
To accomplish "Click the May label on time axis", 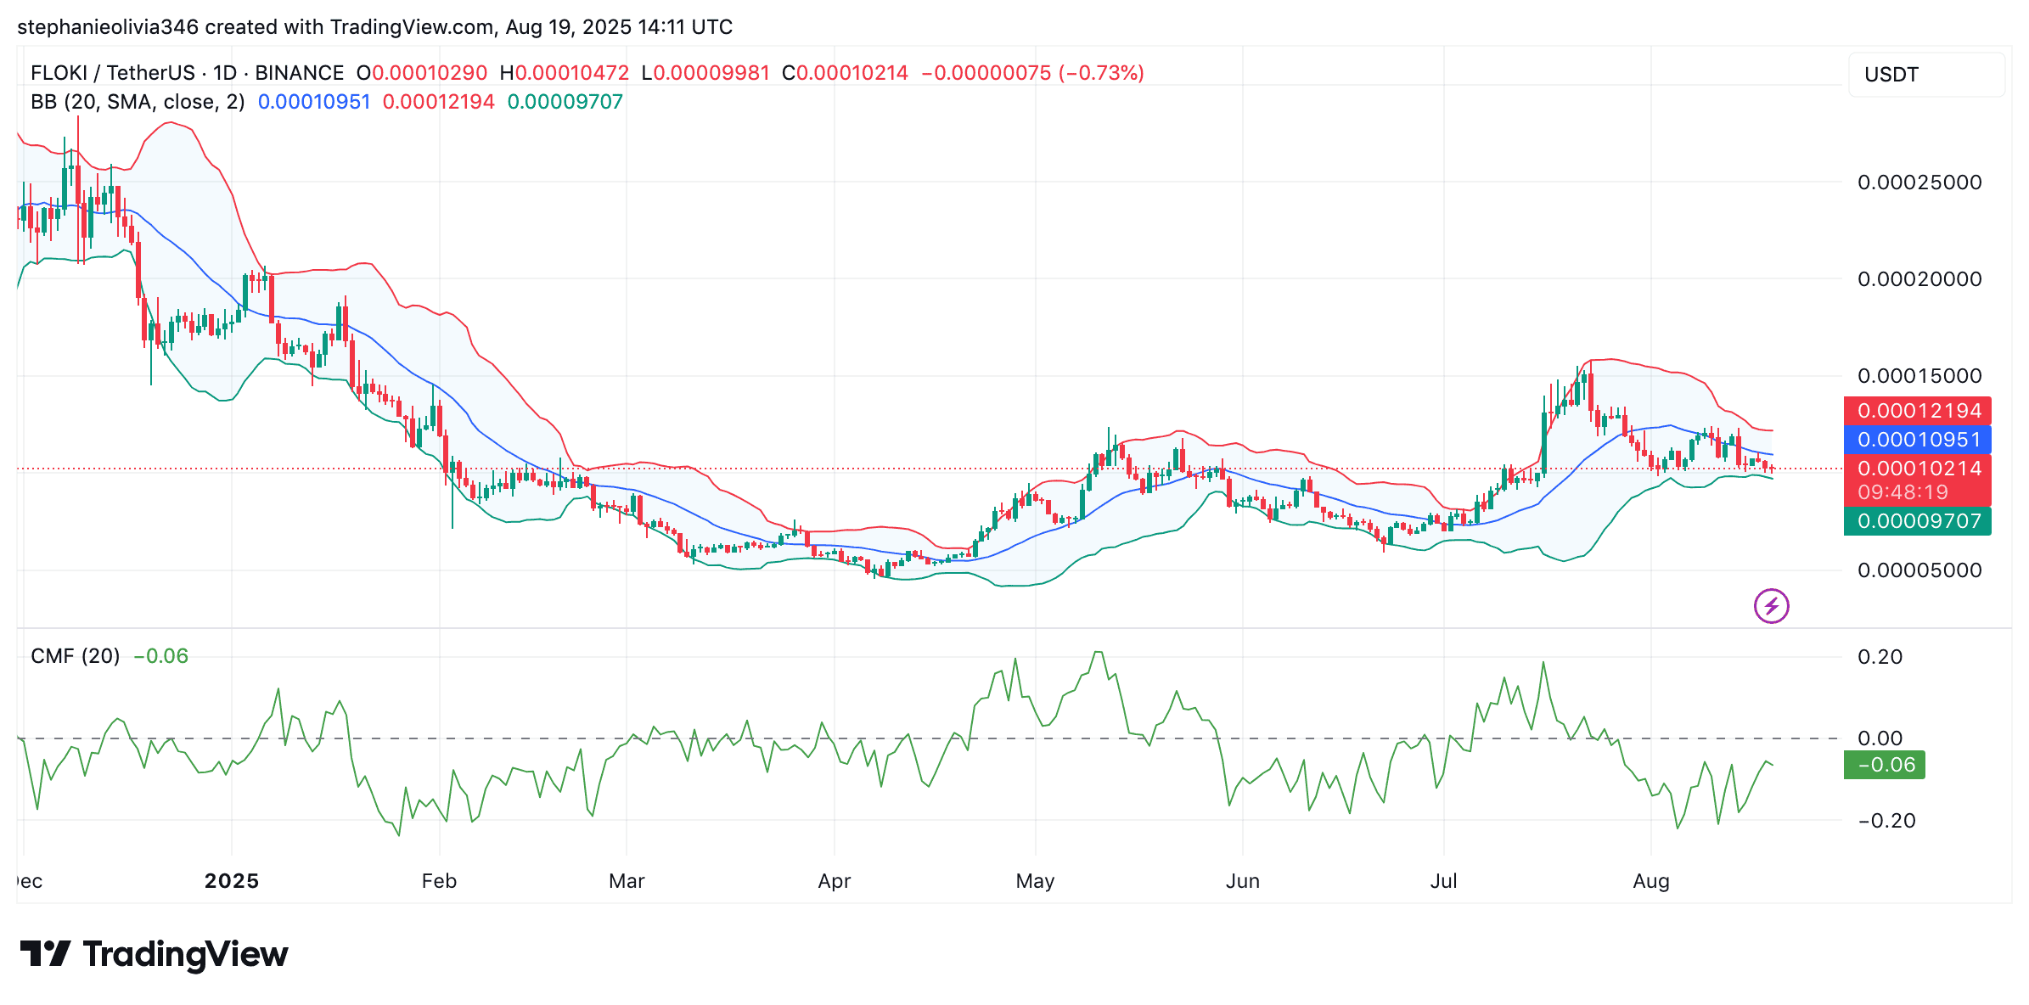I will pos(1035,881).
